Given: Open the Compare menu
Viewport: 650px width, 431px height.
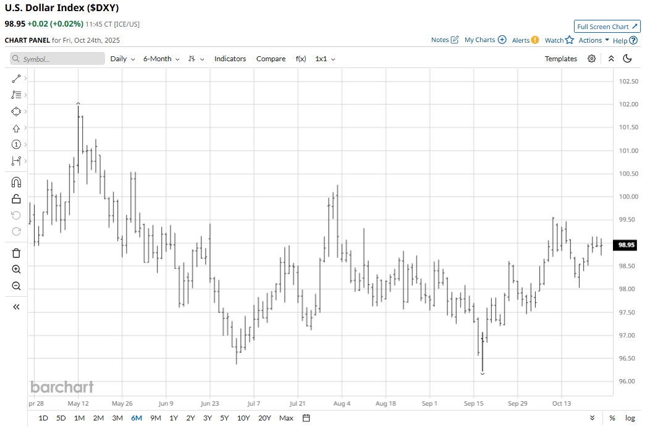Looking at the screenshot, I should point(271,59).
